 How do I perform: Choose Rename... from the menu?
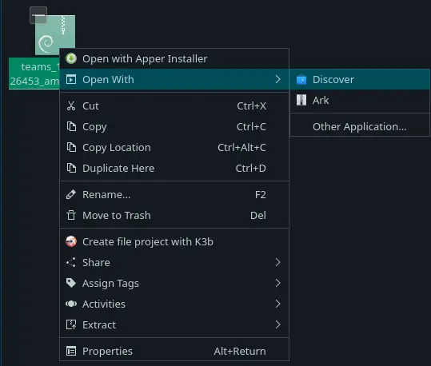174,194
